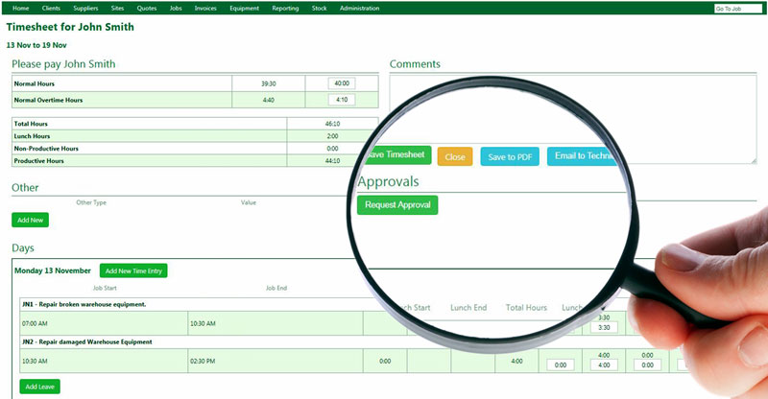Click the Normal Hours 39:30 value

(x=269, y=83)
